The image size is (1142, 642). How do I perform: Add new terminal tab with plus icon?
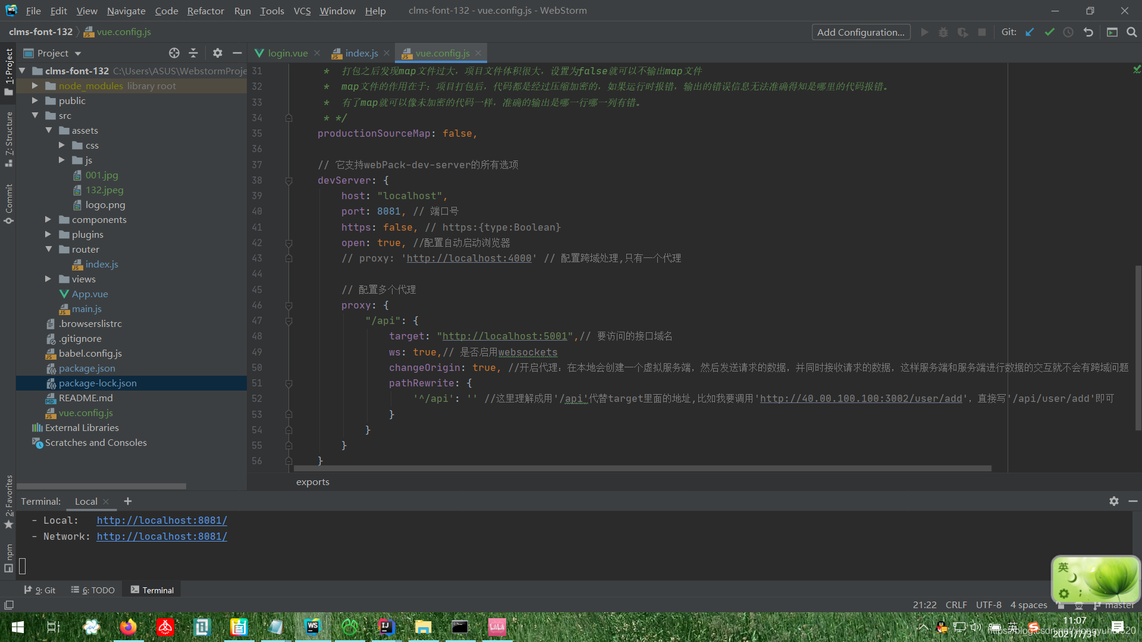pyautogui.click(x=128, y=501)
